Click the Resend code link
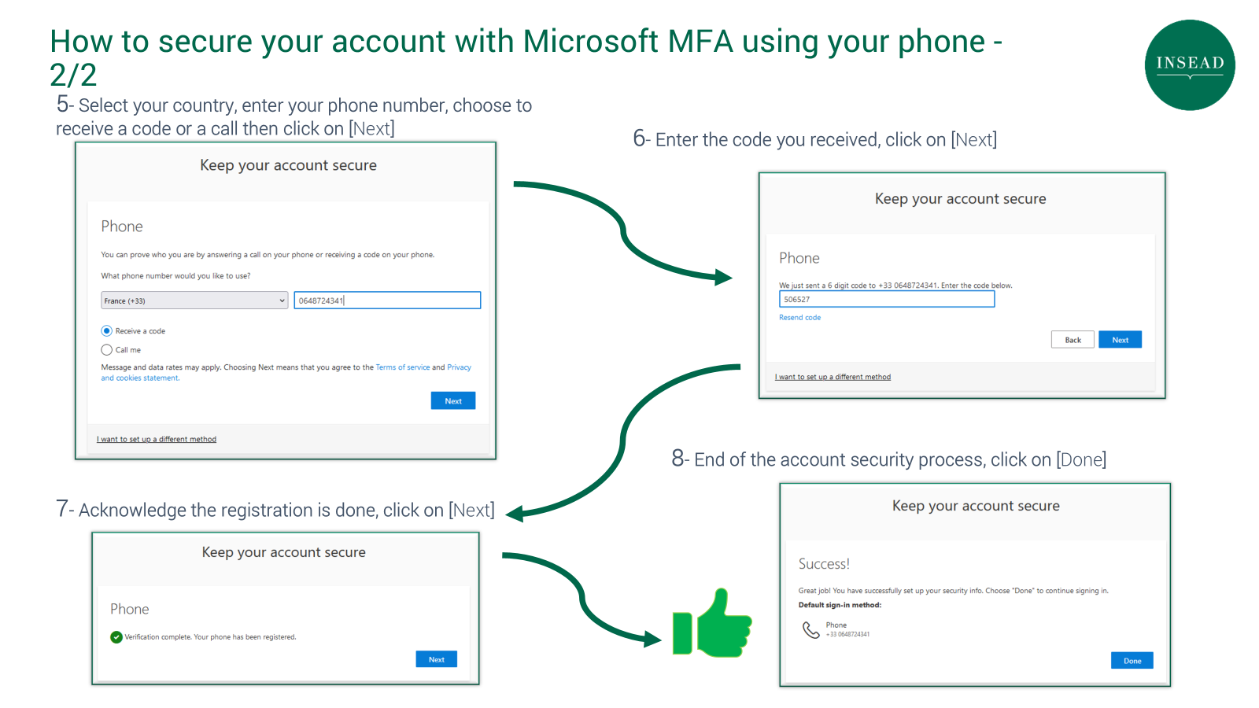The width and height of the screenshot is (1259, 708). (x=799, y=317)
